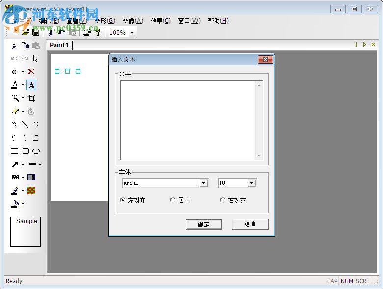Click the New document icon in top toolbar
This screenshot has height=289, width=383.
[14, 32]
